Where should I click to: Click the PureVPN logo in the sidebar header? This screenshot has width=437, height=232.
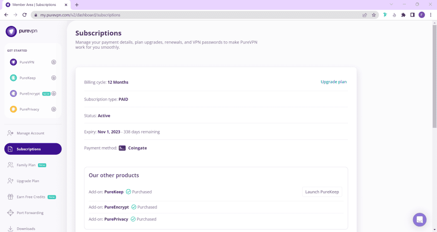21,31
